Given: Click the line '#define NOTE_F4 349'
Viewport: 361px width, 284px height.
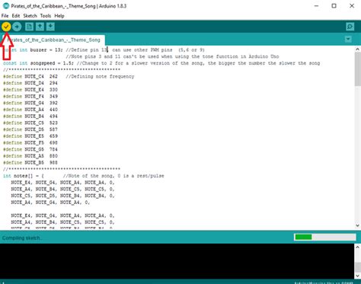Looking at the screenshot, I should (30, 96).
